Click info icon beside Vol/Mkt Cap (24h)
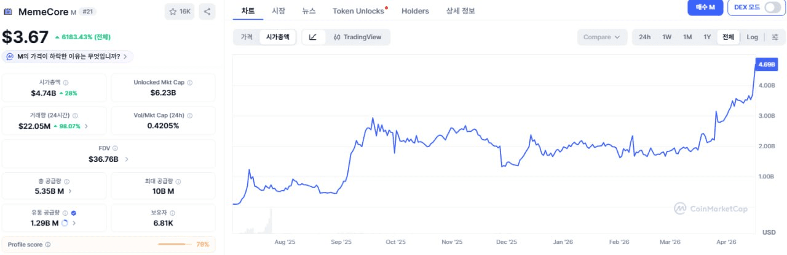Screen dimensions: 787x255 click(189, 115)
